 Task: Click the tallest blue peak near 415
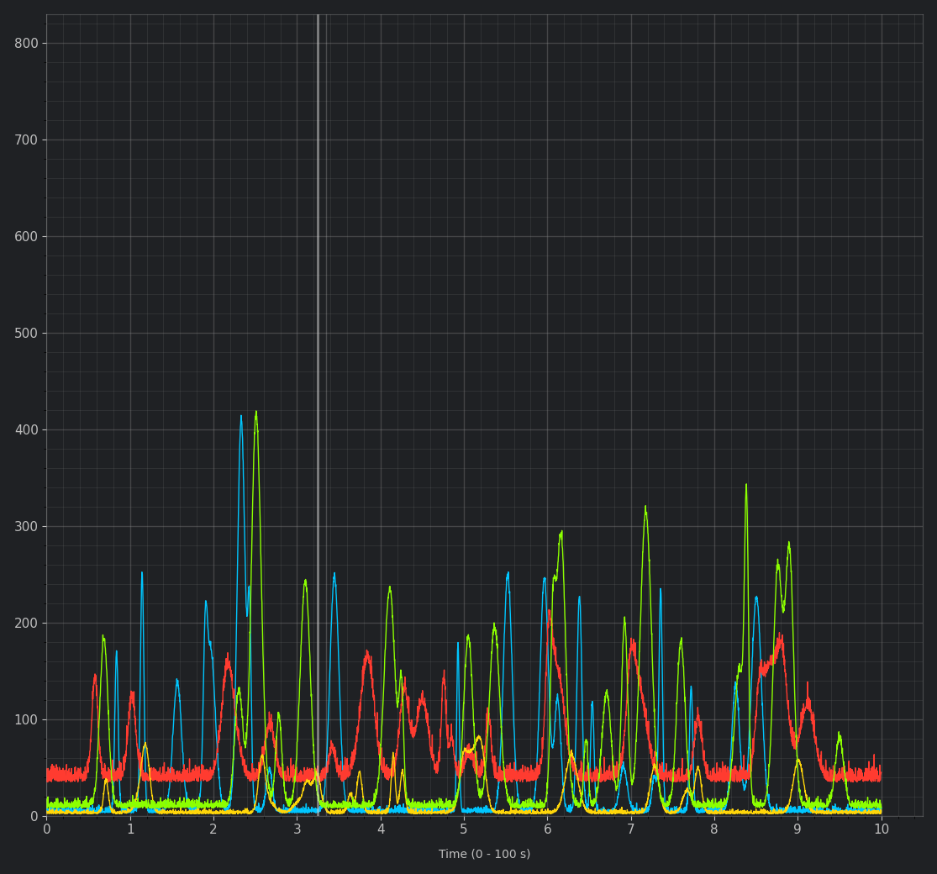coord(241,417)
